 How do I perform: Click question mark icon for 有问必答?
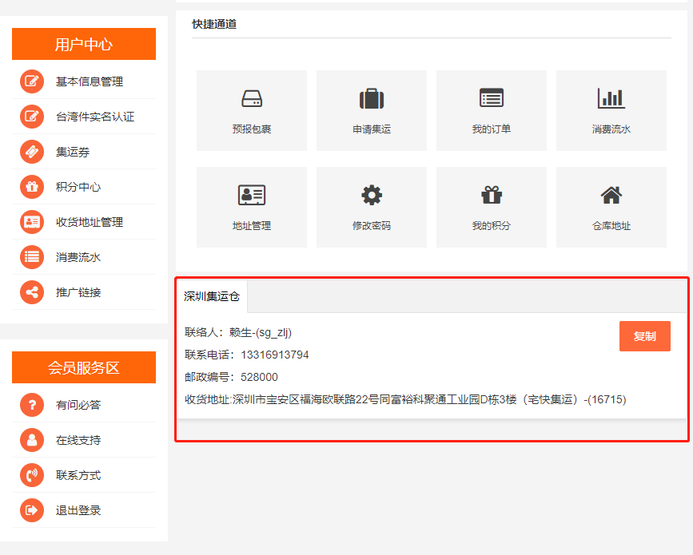[x=32, y=405]
